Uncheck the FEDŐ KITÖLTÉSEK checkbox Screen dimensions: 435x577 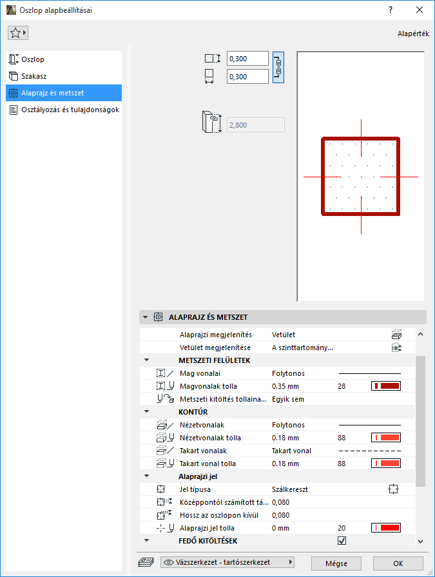(x=342, y=540)
